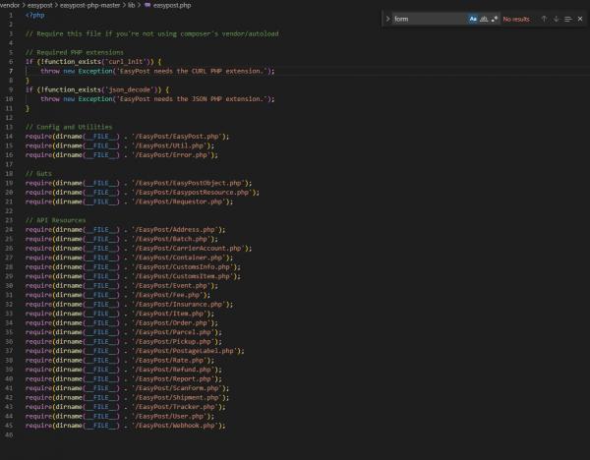Click '/EasyPost/Requestor.php' string
The height and width of the screenshot is (460, 590).
pyautogui.click(x=179, y=201)
